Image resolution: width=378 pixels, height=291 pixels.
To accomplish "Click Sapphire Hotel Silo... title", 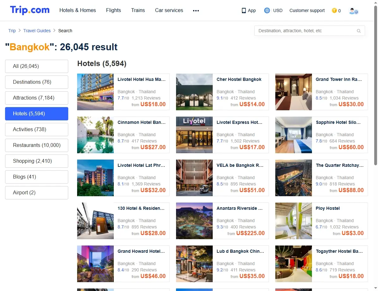I will point(338,122).
